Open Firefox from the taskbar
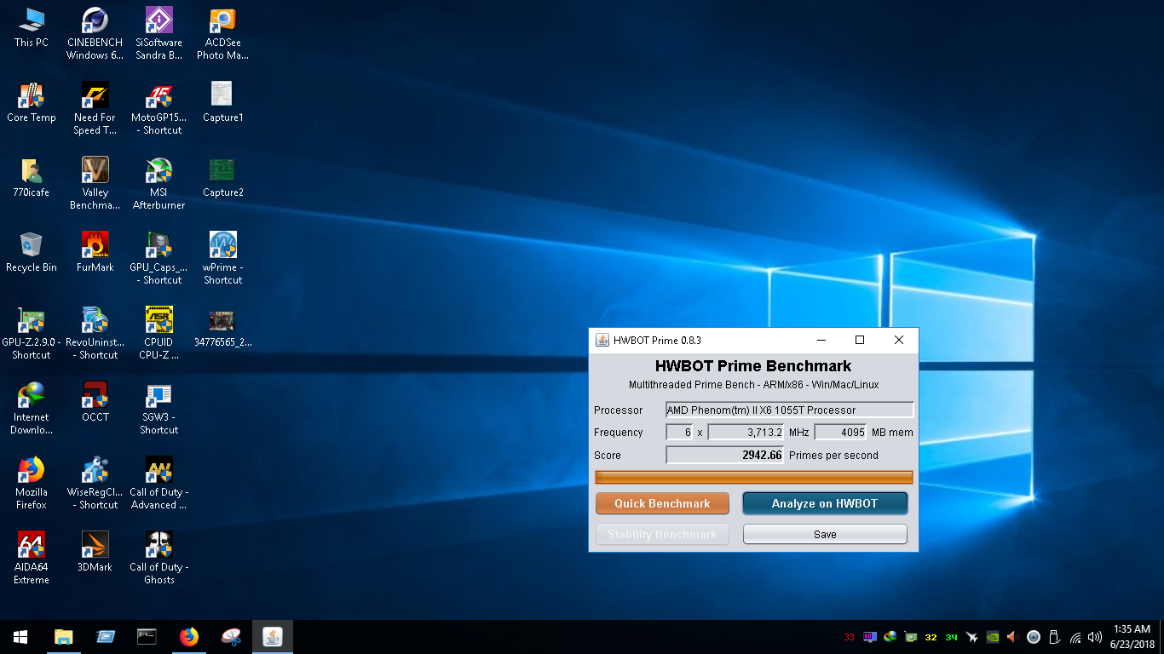This screenshot has width=1164, height=654. coord(188,637)
